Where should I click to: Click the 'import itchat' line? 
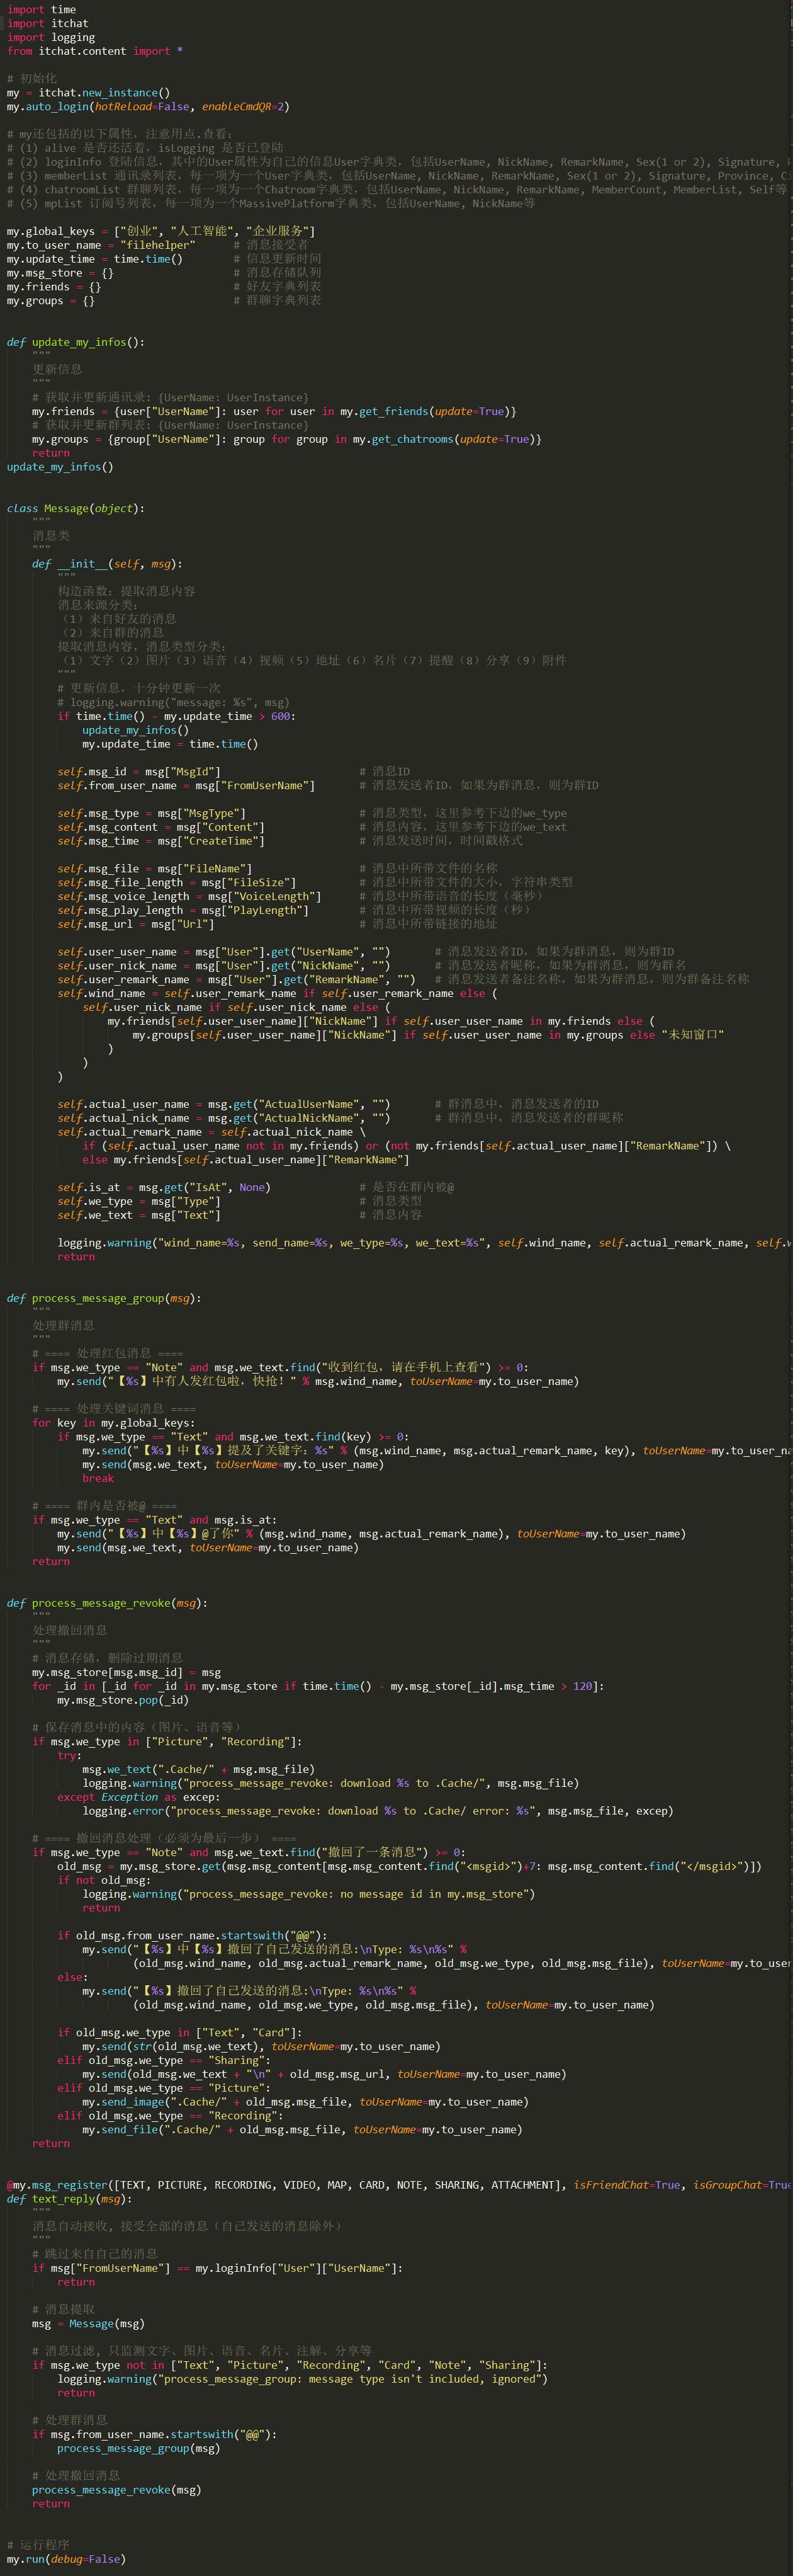47,23
